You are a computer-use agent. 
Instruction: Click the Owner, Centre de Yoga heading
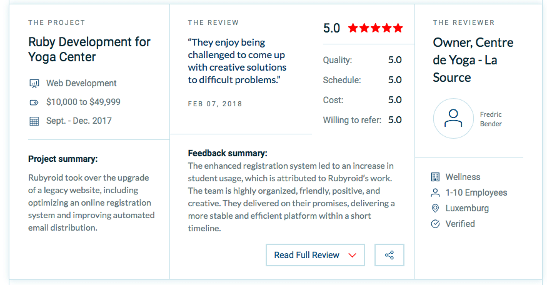(x=473, y=60)
